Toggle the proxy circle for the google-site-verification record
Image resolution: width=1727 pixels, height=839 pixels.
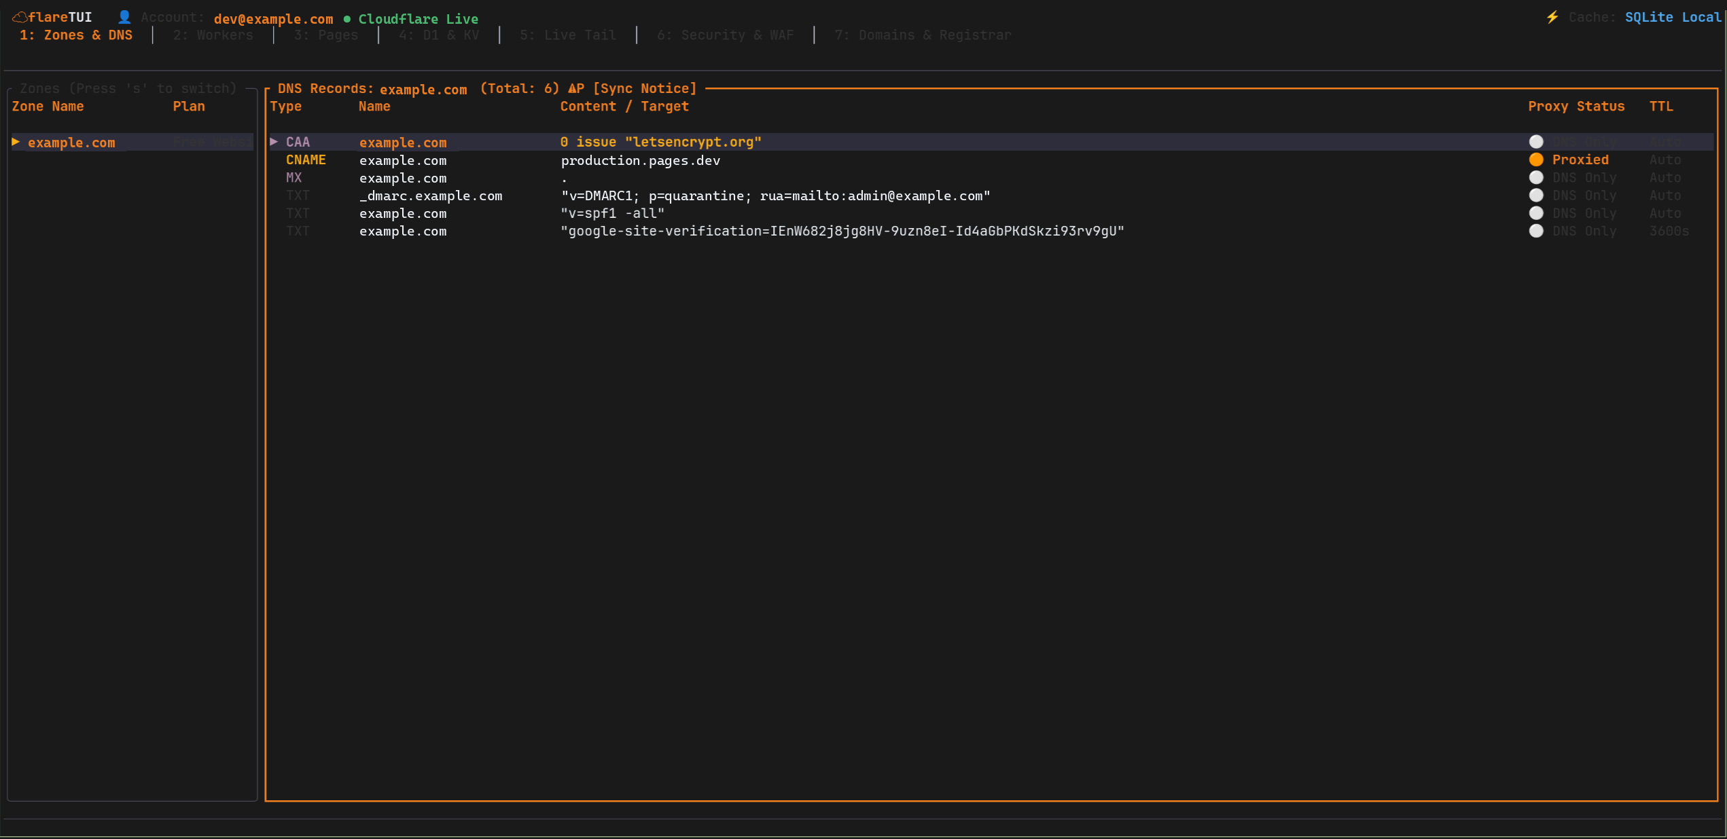[x=1536, y=231]
